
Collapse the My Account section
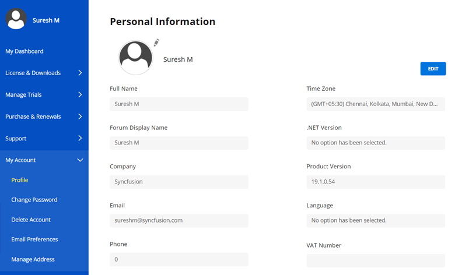(x=80, y=160)
